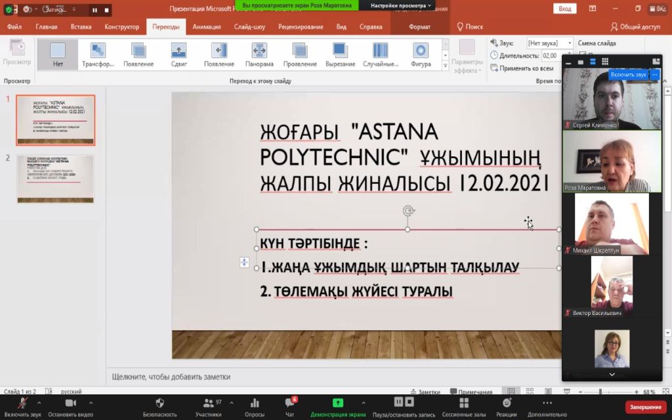The image size is (672, 420).
Task: Apply the Фигура transition
Action: (x=421, y=54)
